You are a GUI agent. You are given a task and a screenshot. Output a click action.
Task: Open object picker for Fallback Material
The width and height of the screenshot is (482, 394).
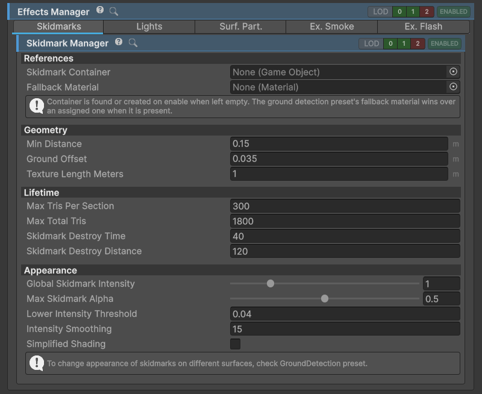point(453,87)
